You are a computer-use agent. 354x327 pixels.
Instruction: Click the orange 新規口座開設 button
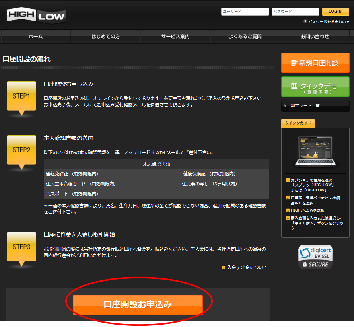point(315,63)
